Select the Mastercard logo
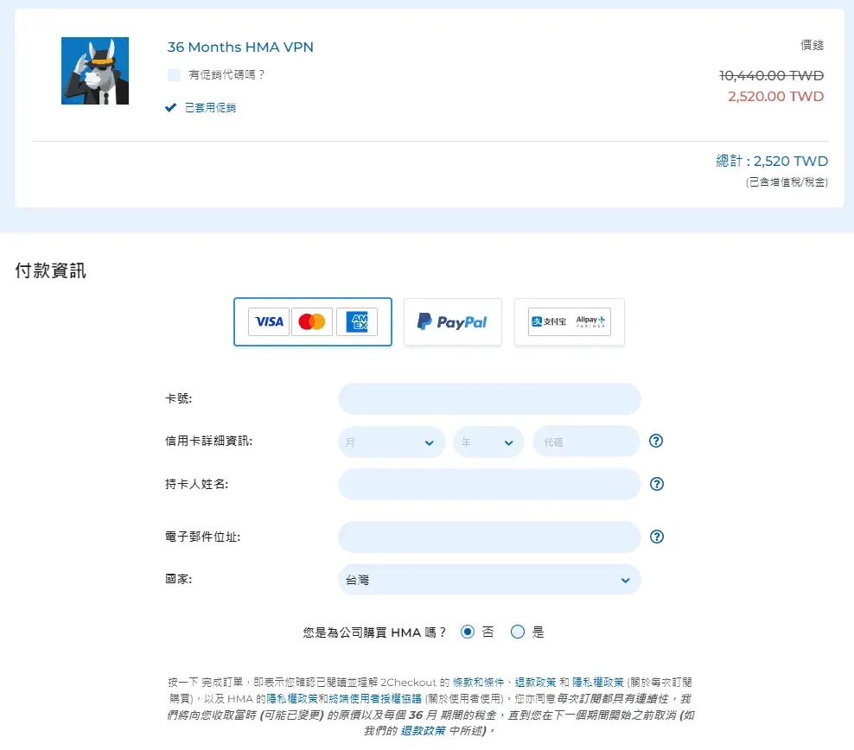854x750 pixels. pos(312,321)
